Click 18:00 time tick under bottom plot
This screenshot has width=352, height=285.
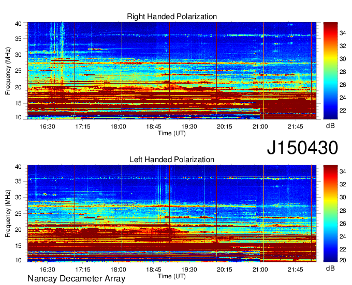tap(118, 270)
